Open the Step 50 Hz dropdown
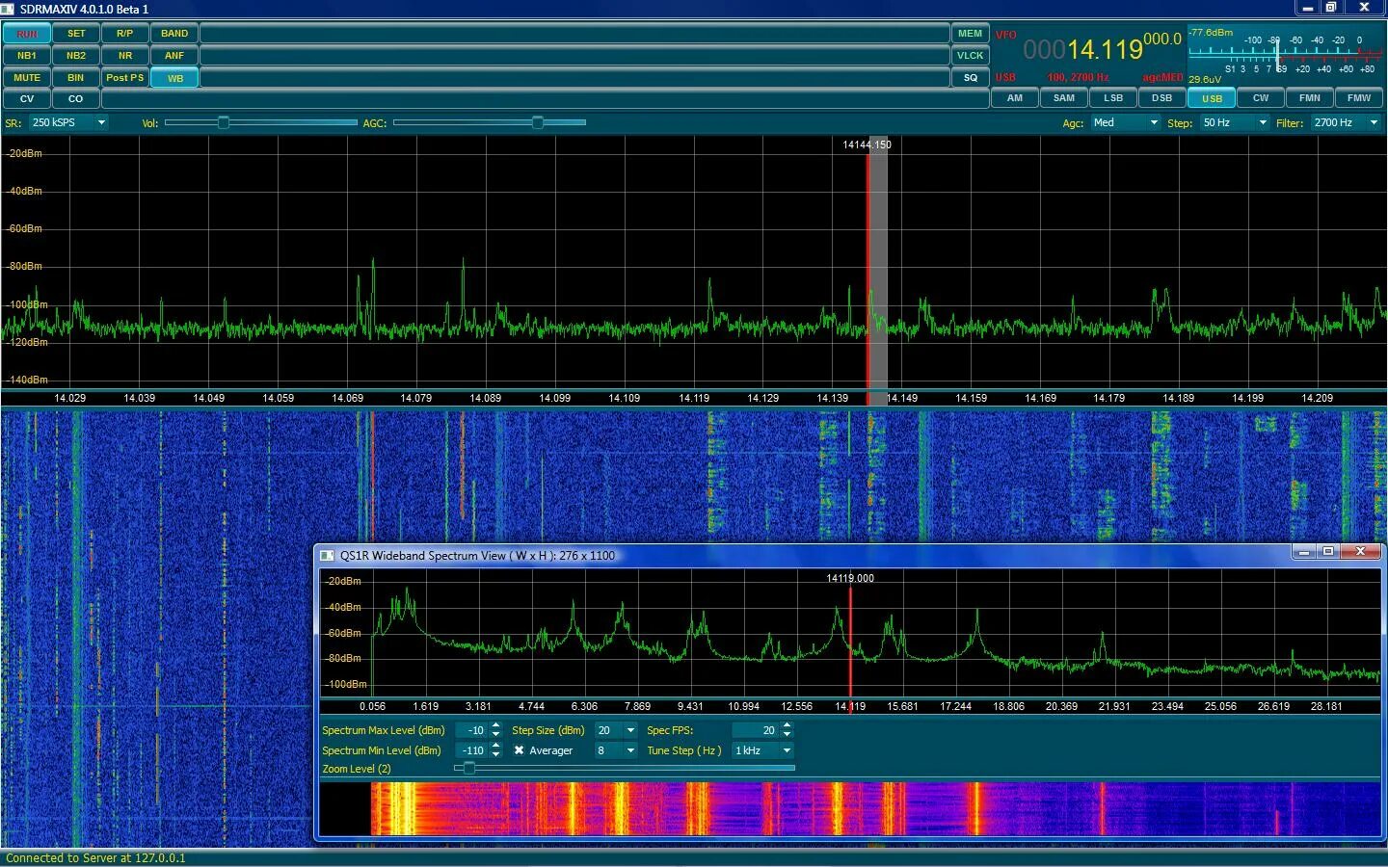Image resolution: width=1388 pixels, height=867 pixels. point(1235,122)
